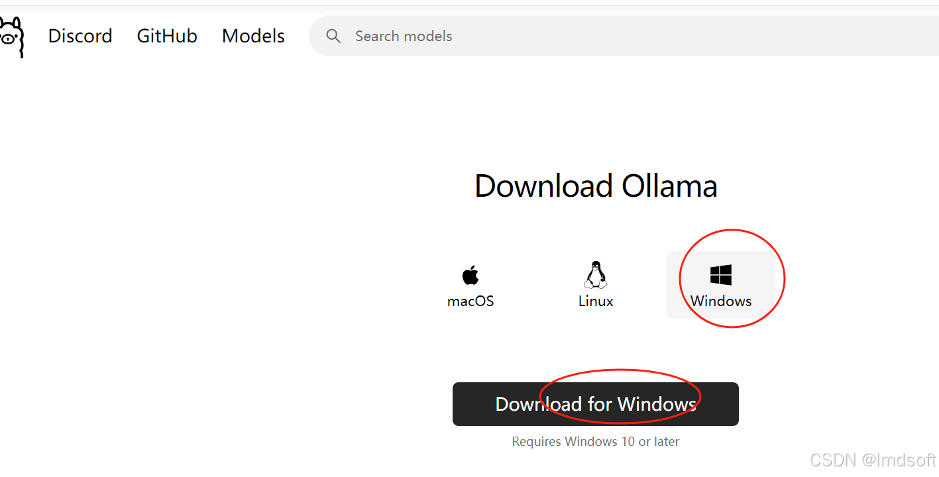The image size is (939, 477).
Task: Open the Models page
Action: [253, 36]
